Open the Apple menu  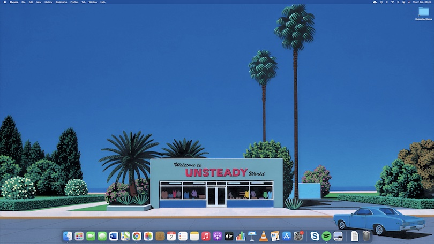tap(5, 2)
